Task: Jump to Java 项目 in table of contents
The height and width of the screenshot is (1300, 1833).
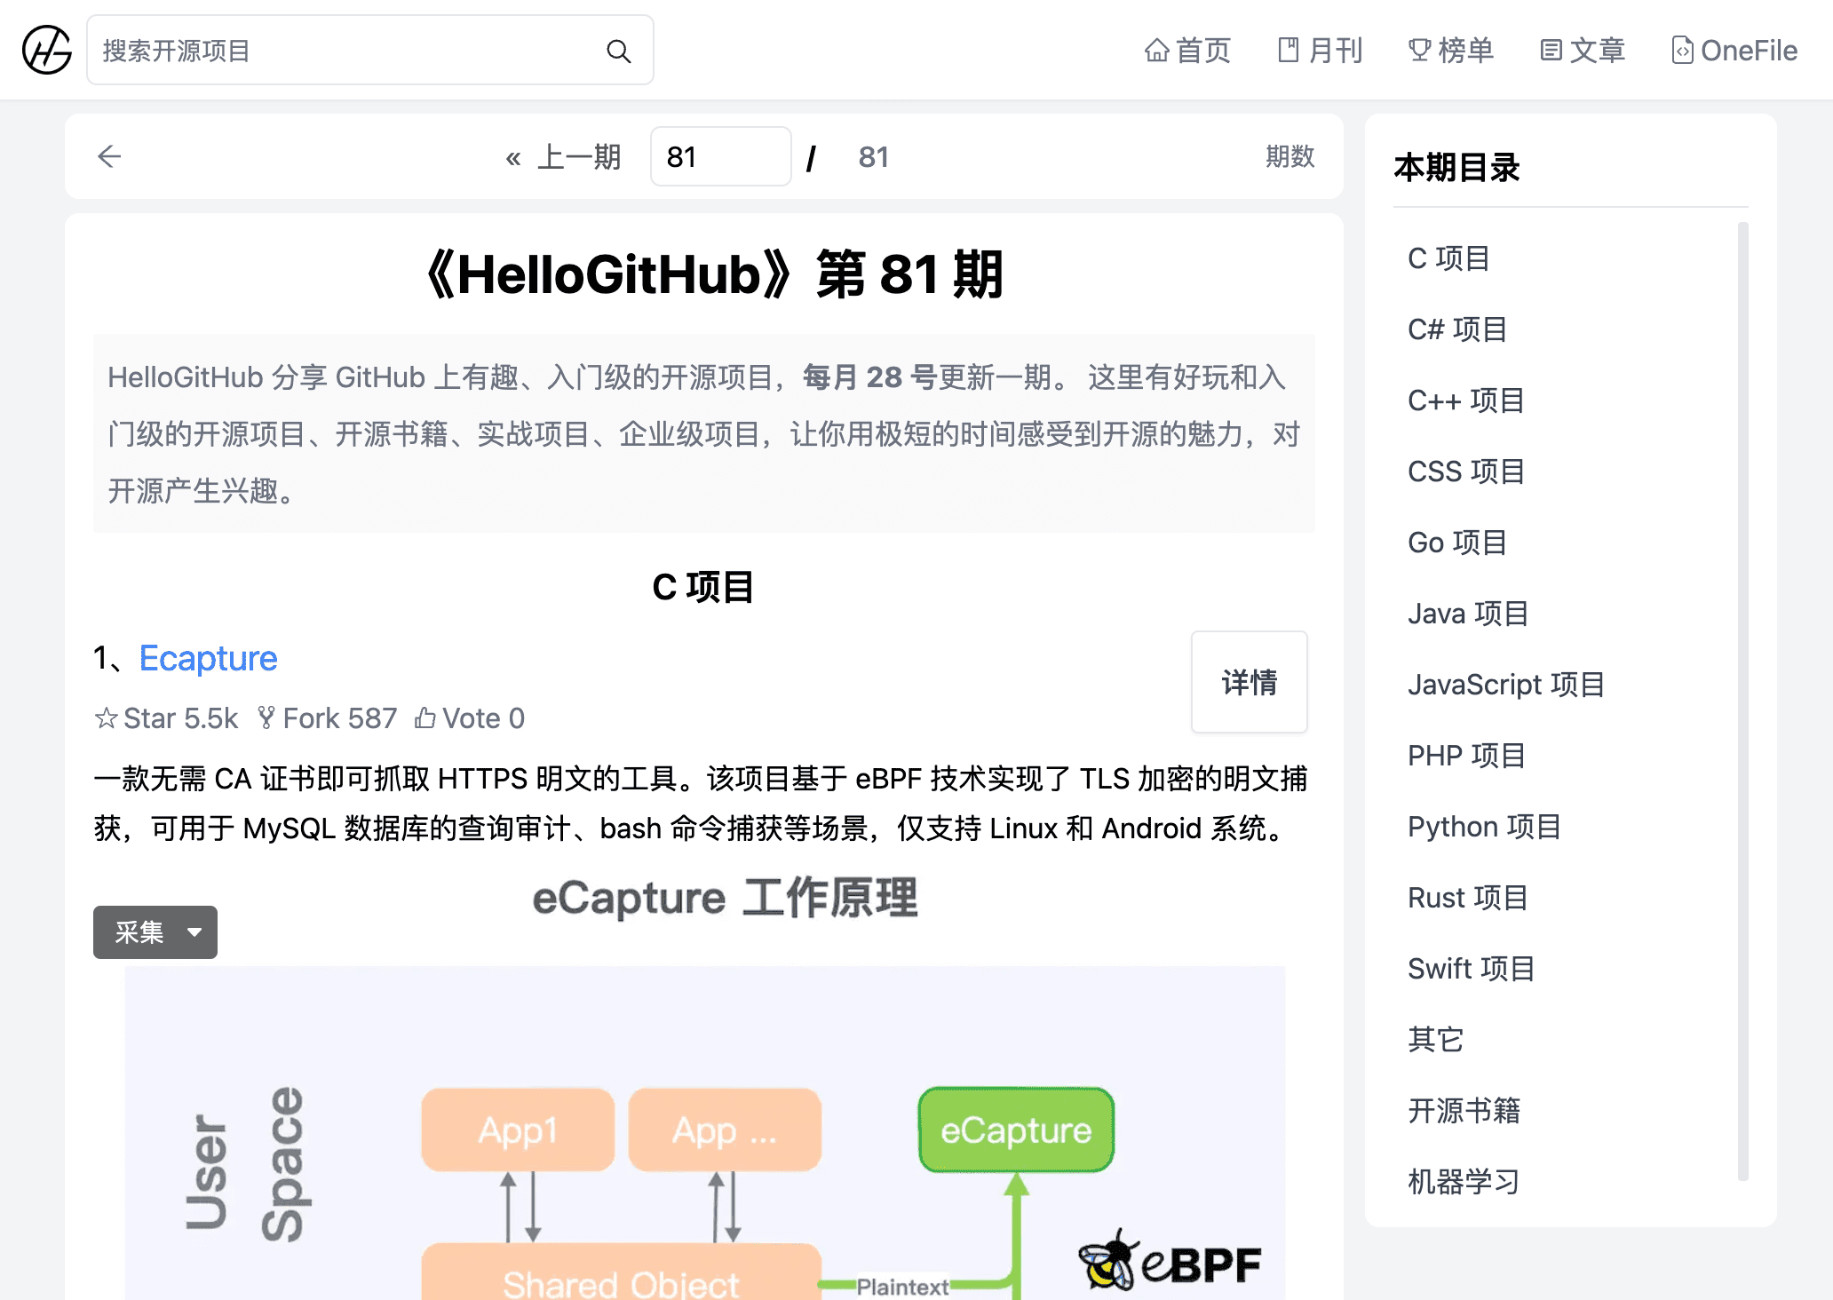Action: coord(1468,614)
